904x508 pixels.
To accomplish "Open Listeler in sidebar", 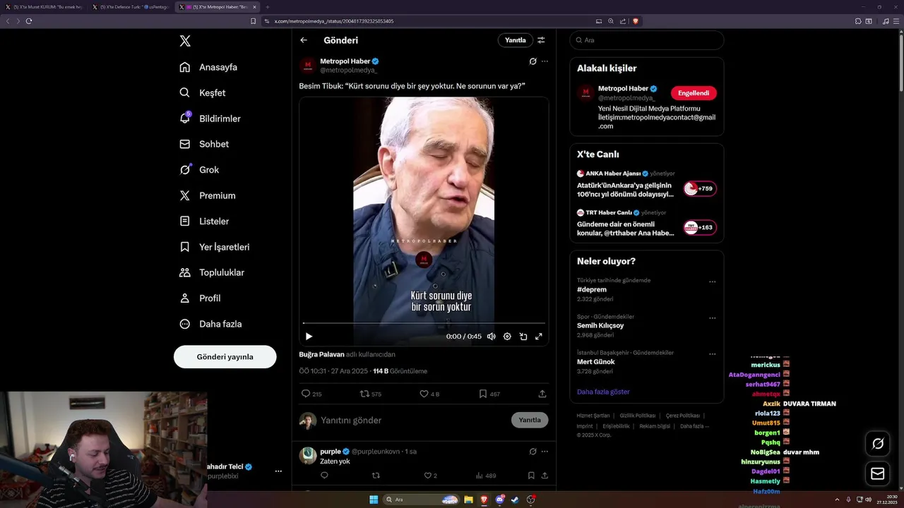I will (x=204, y=221).
